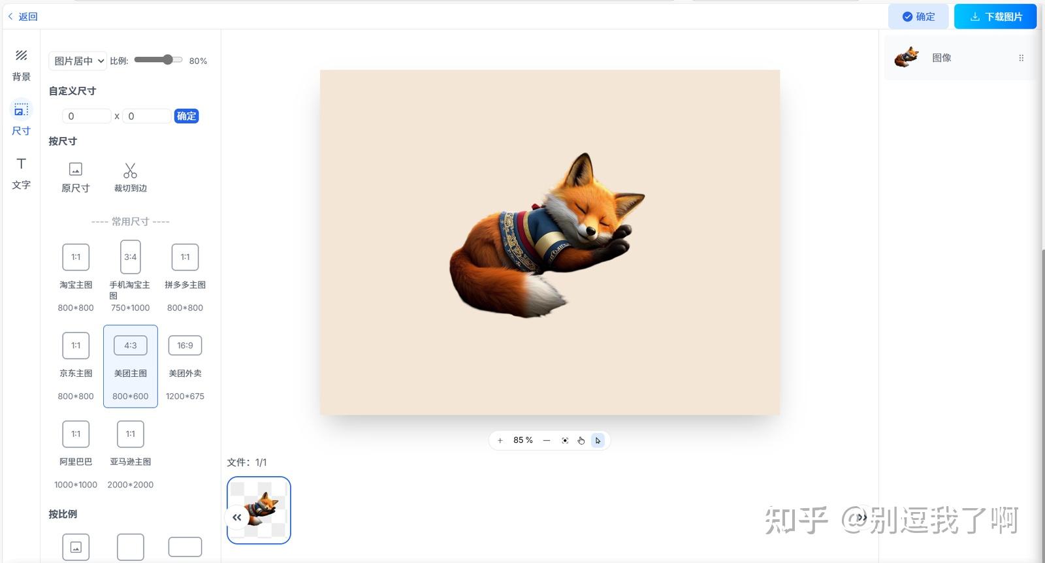This screenshot has width=1045, height=563.
Task: Open the 图片居中 alignment dropdown
Action: (78, 61)
